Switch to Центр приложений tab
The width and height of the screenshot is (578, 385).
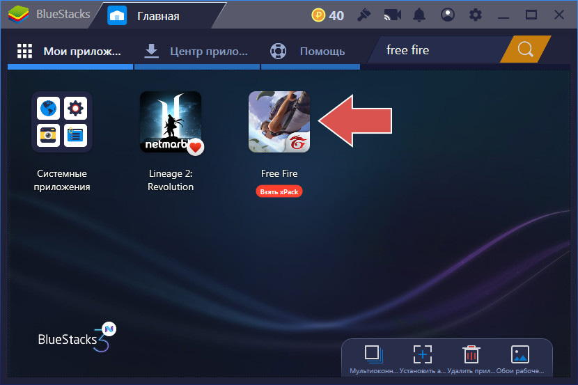[197, 52]
